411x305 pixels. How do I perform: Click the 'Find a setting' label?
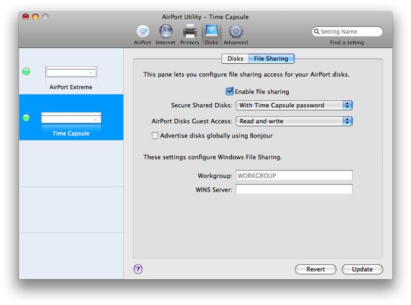(x=347, y=43)
